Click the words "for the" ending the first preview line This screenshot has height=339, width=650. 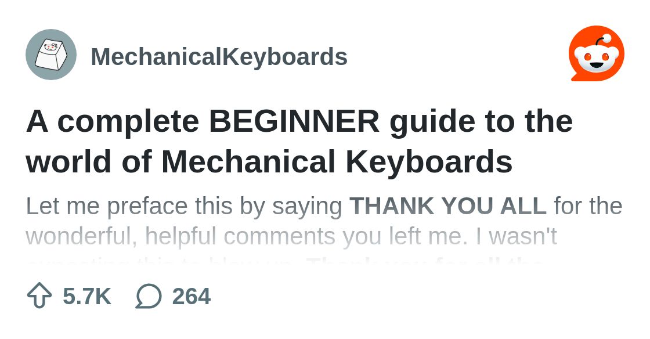click(x=588, y=206)
